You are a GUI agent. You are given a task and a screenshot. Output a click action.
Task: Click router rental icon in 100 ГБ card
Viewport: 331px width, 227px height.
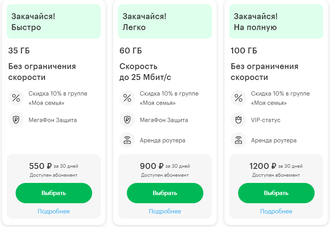point(238,140)
